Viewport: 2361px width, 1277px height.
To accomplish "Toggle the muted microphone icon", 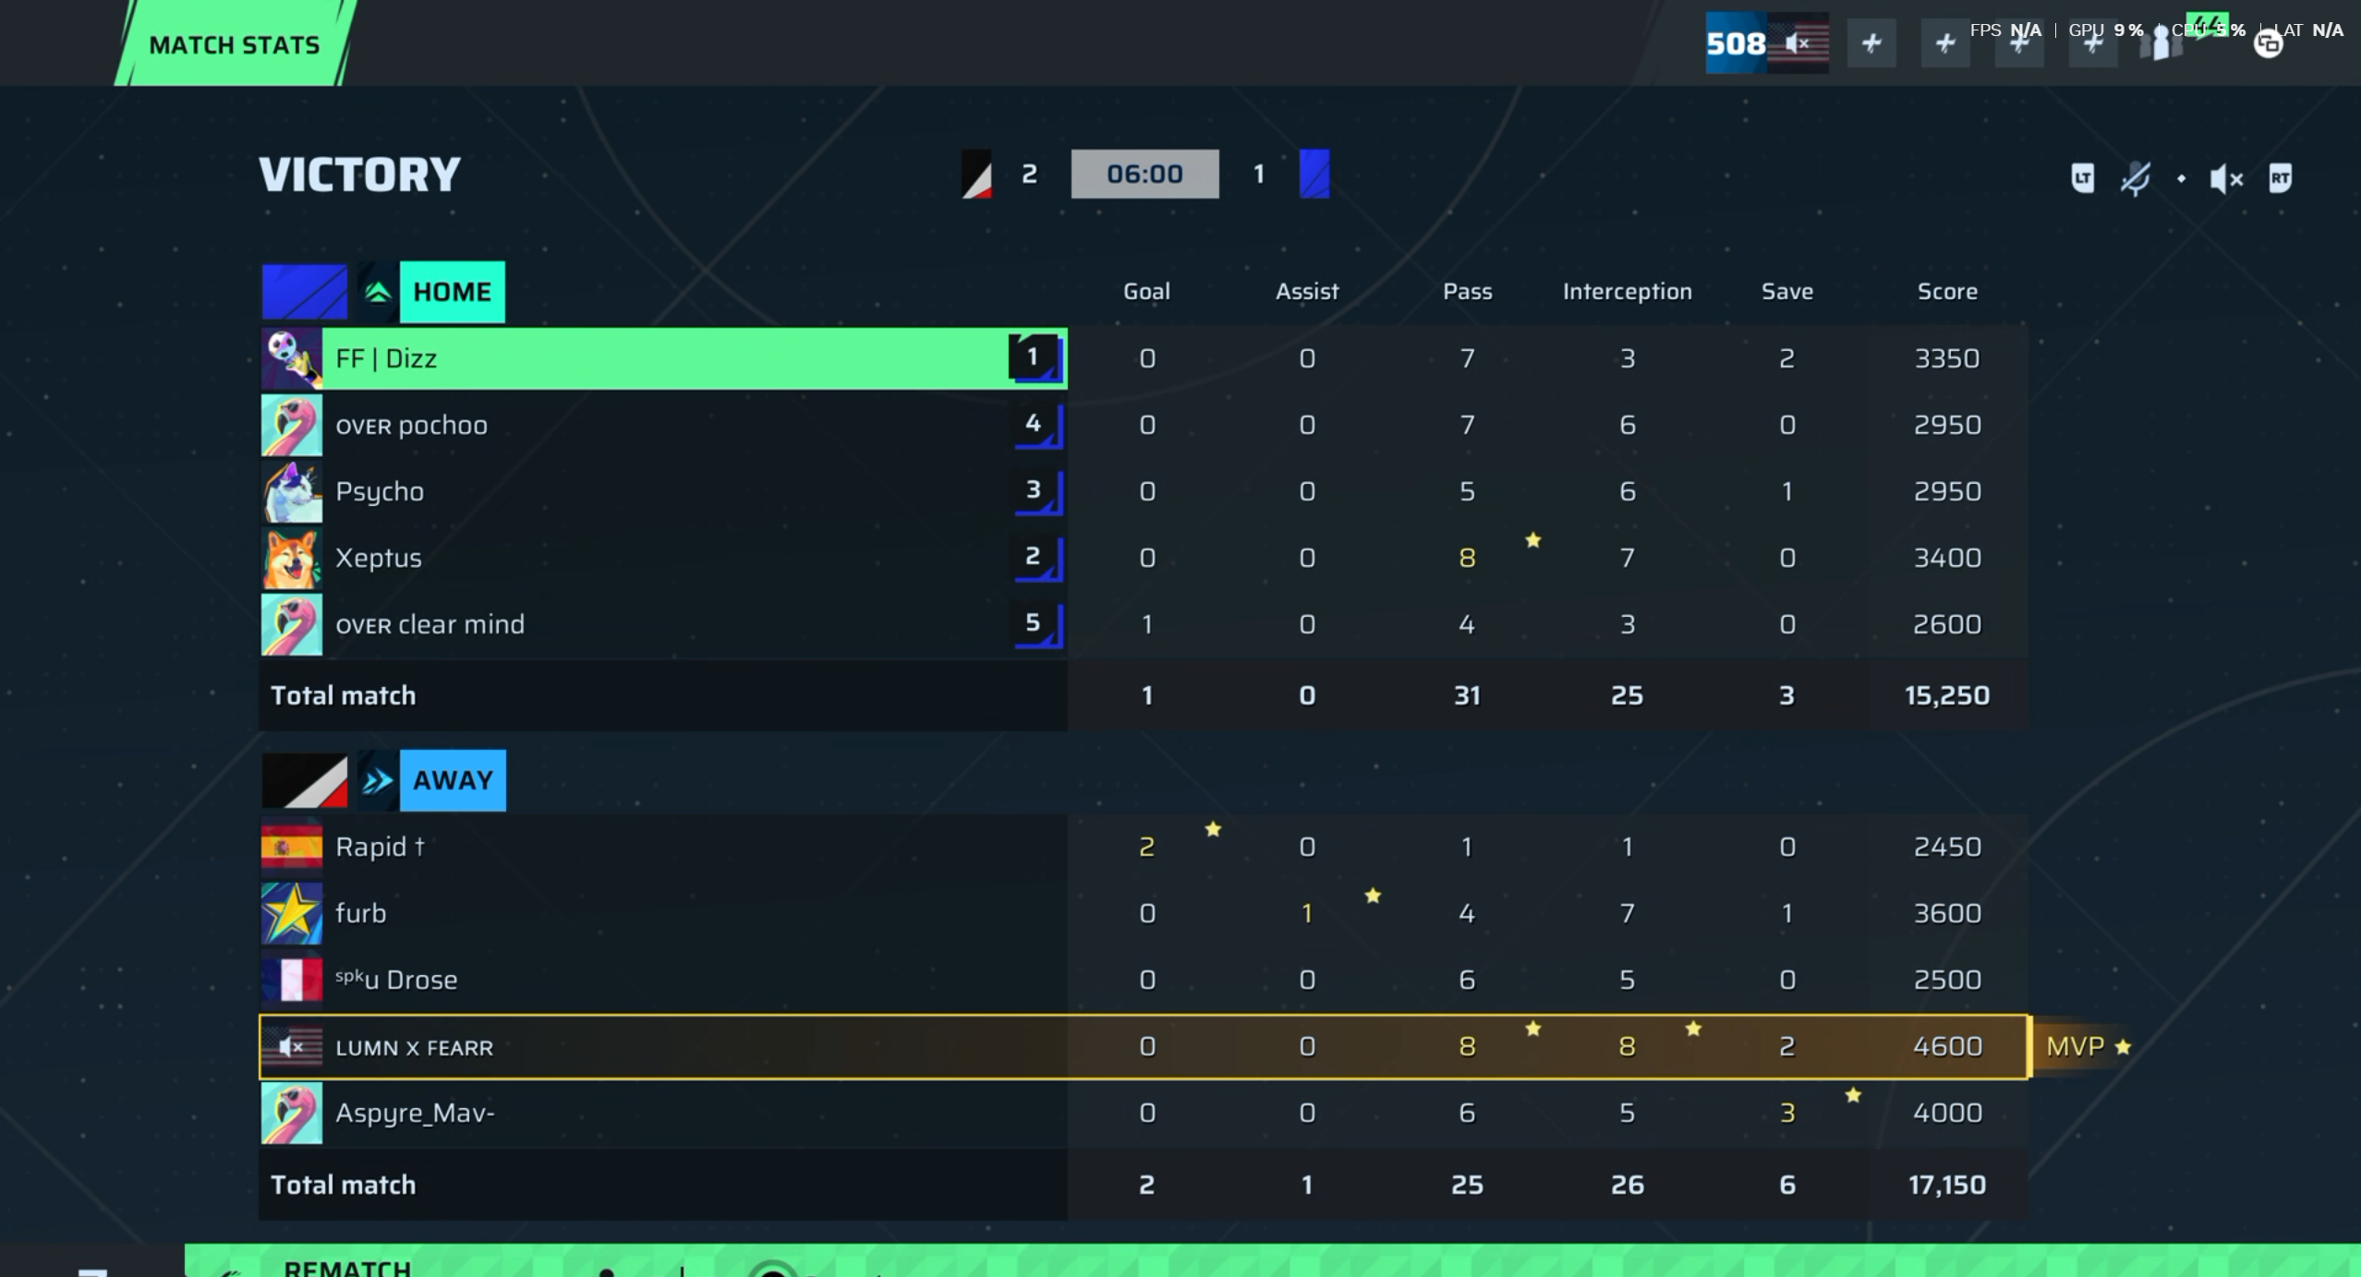I will coord(2135,177).
